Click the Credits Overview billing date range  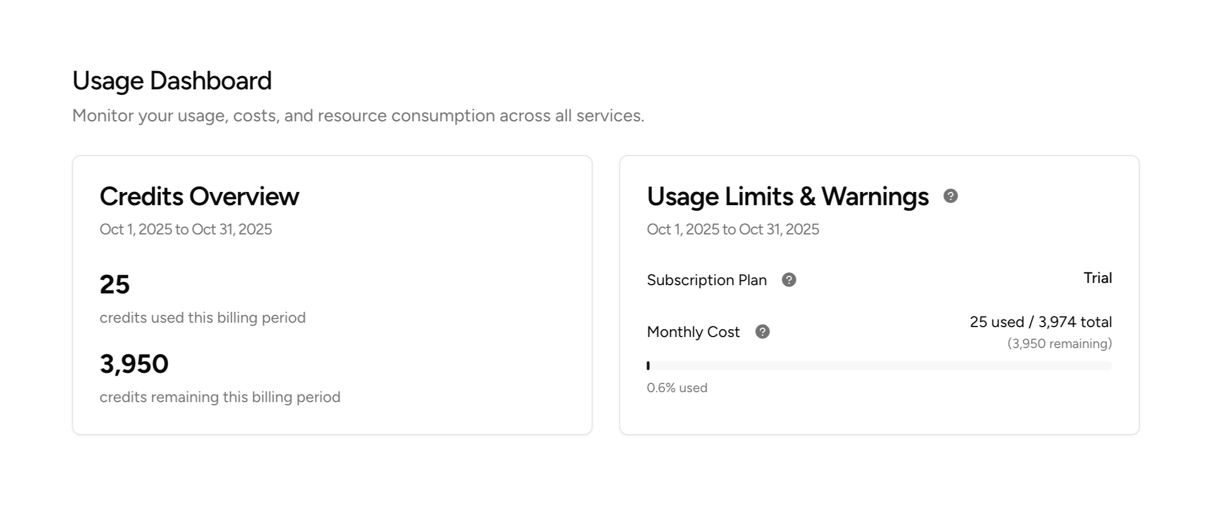tap(185, 229)
